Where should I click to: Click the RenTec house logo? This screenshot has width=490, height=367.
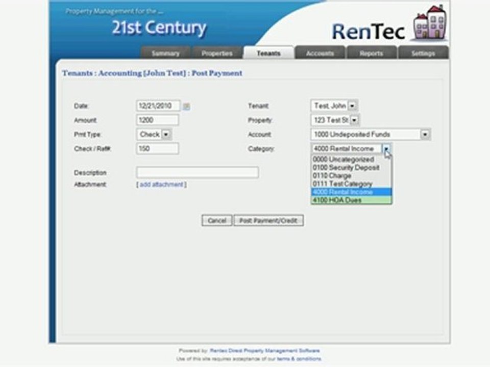point(430,23)
